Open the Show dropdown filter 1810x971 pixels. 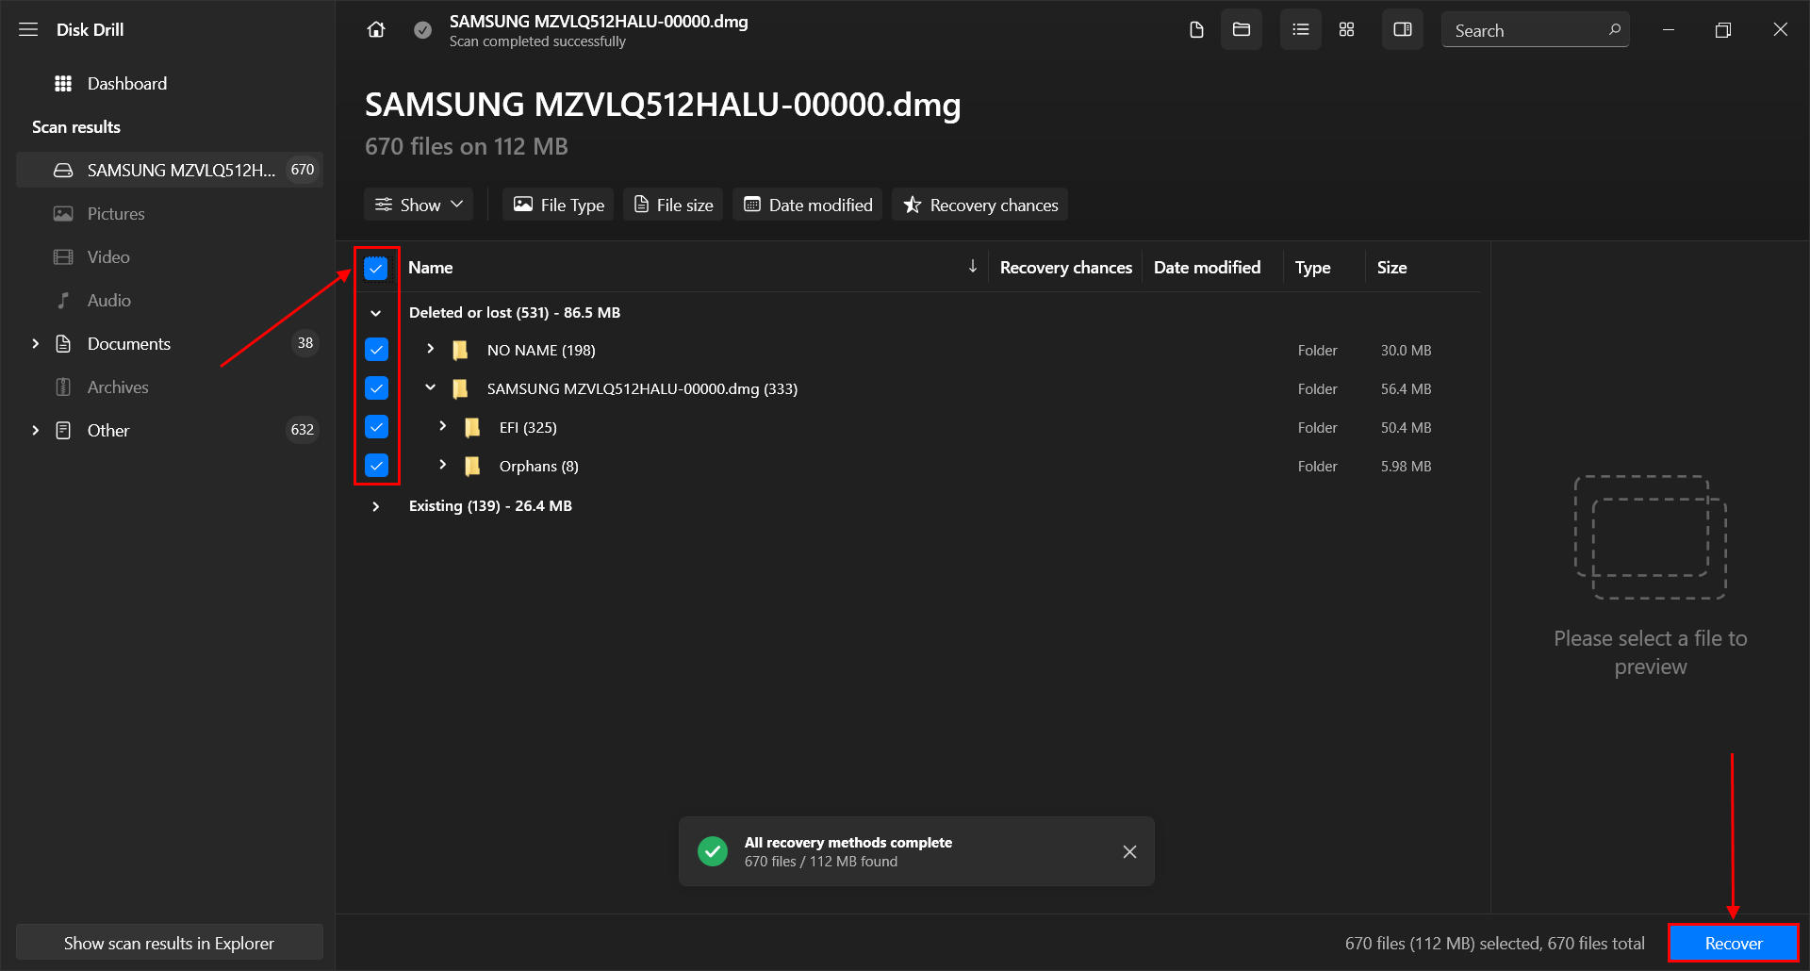[420, 205]
